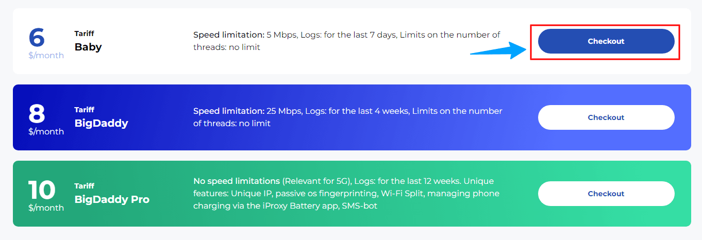Viewport: 702px width, 240px height.
Task: Click the large 6 price number
Action: coord(37,38)
